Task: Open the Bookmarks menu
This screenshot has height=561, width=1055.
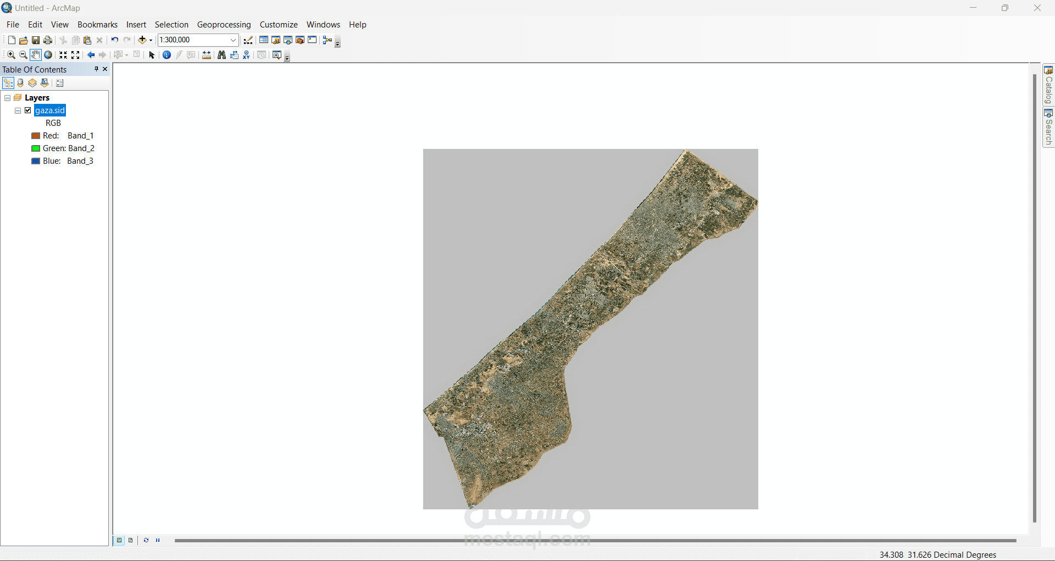Action: [x=97, y=25]
